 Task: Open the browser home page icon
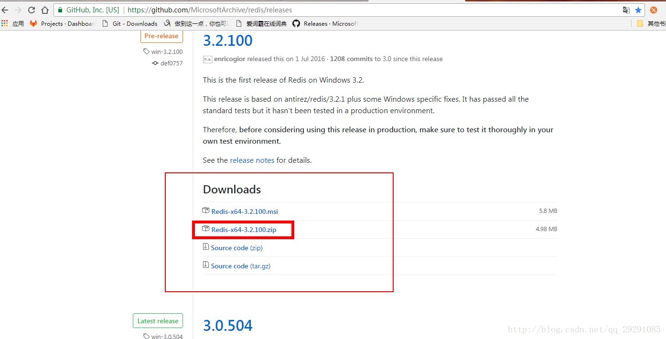click(x=45, y=10)
